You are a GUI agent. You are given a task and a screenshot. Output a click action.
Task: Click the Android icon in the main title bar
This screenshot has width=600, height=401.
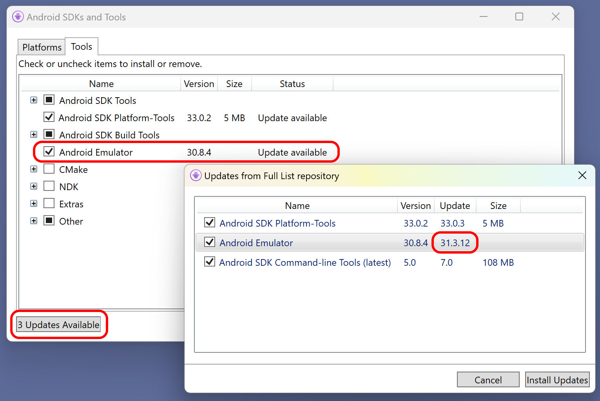[x=18, y=16]
